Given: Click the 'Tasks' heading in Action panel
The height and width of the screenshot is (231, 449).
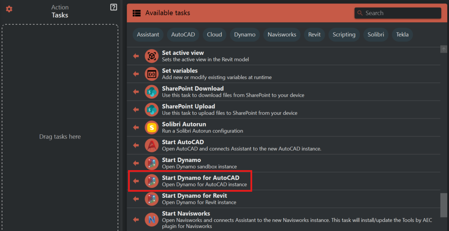Looking at the screenshot, I should (60, 15).
